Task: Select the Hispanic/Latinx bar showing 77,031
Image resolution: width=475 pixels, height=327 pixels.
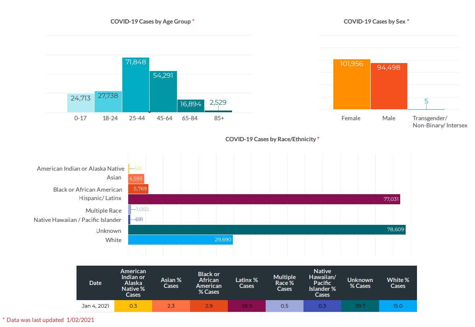Action: [264, 199]
